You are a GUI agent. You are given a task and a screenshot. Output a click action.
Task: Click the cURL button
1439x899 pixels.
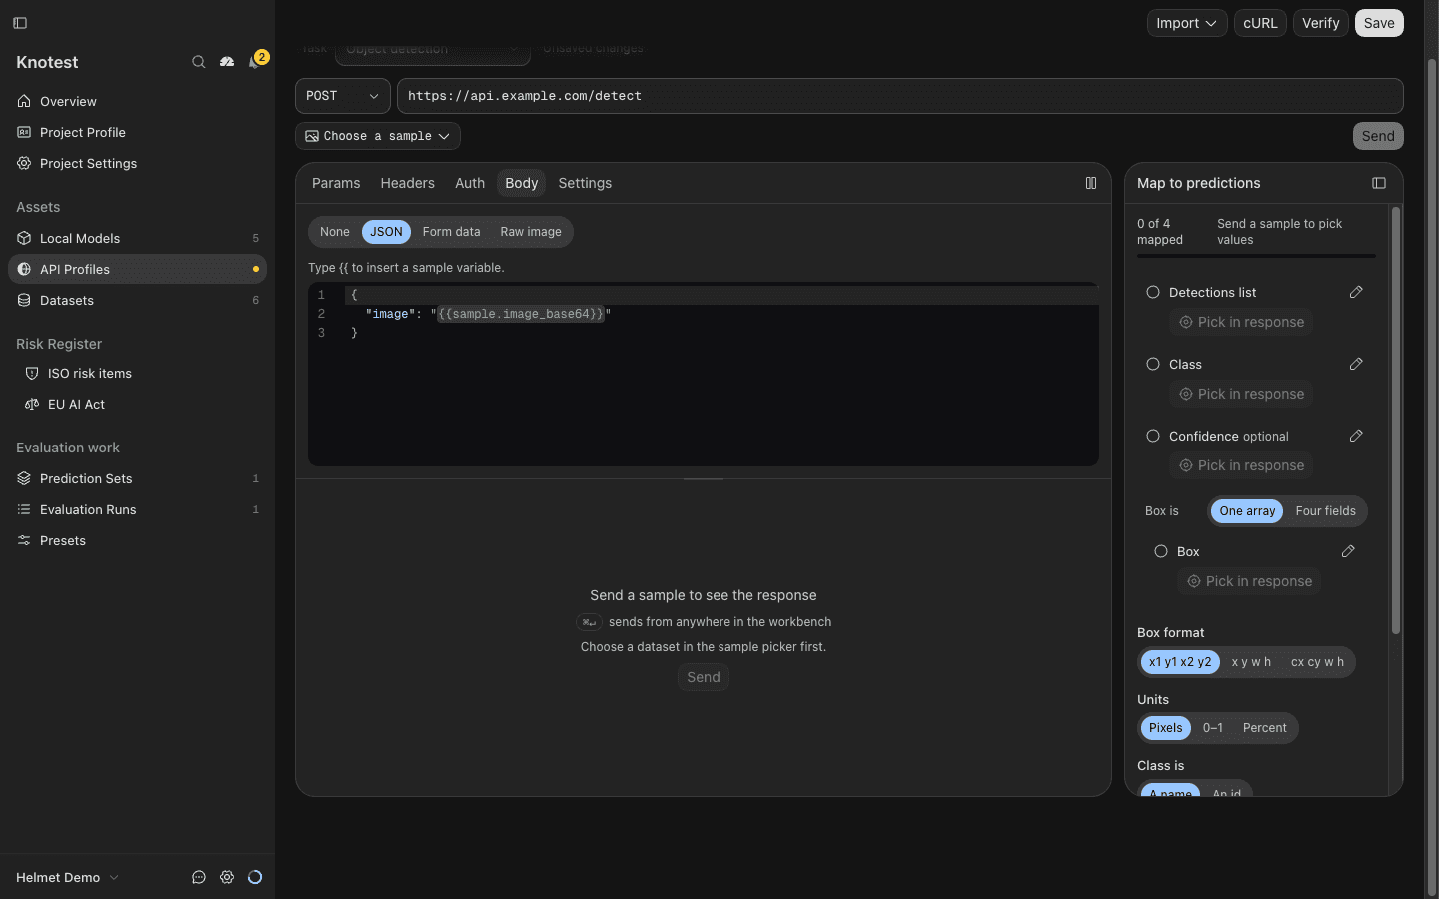point(1260,23)
